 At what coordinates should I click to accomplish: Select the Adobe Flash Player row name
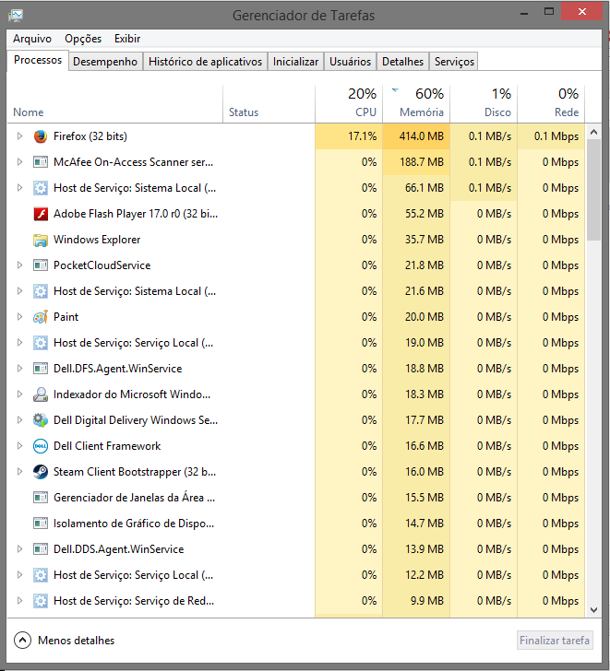(136, 214)
